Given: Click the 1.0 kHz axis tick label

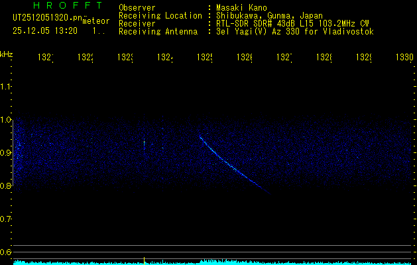Looking at the screenshot, I should (x=5, y=120).
